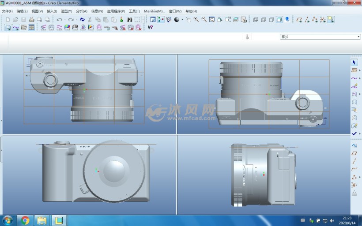Image resolution: width=362 pixels, height=226 pixels.
Task: Open the 文件(F) menu
Action: click(7, 11)
